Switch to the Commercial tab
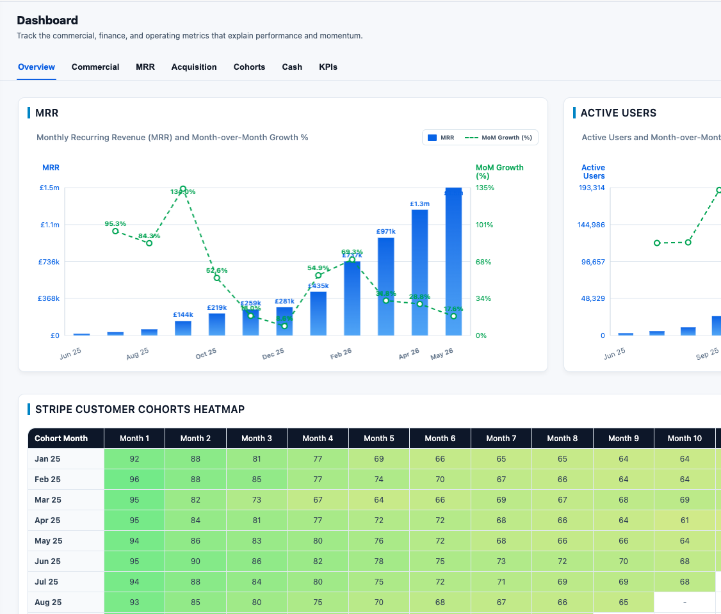 [x=95, y=67]
